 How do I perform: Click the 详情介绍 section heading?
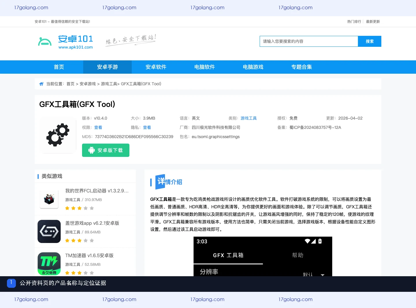(169, 182)
